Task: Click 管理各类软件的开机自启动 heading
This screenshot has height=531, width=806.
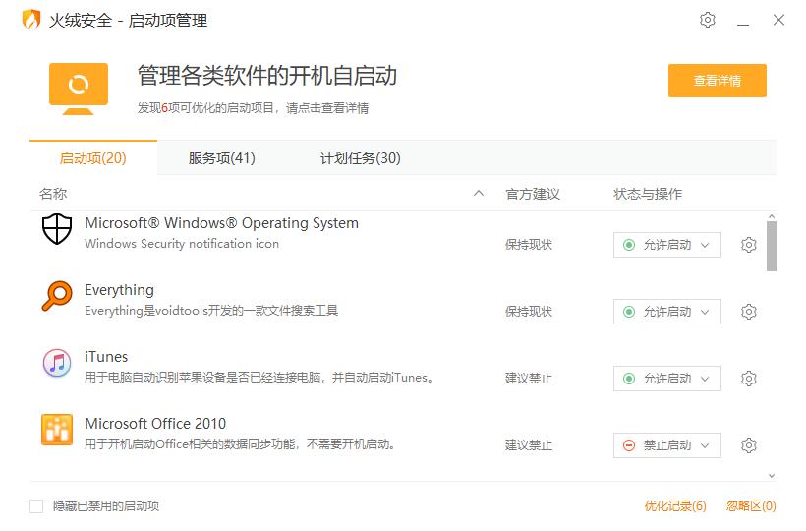Action: [x=266, y=75]
